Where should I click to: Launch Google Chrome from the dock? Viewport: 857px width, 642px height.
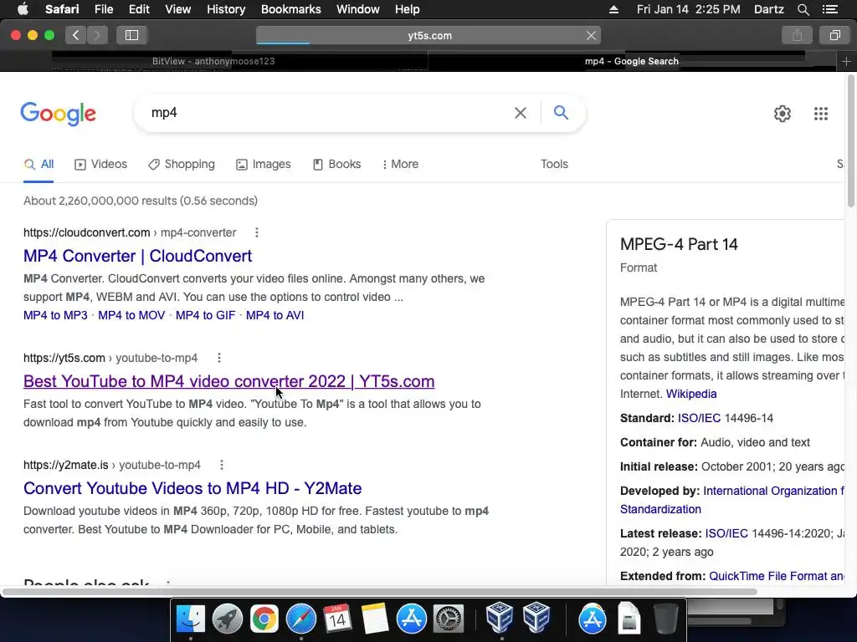[x=264, y=619]
